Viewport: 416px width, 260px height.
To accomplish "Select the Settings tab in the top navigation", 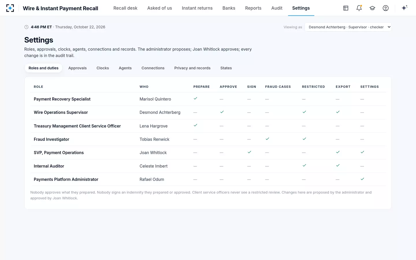I will coord(301,8).
